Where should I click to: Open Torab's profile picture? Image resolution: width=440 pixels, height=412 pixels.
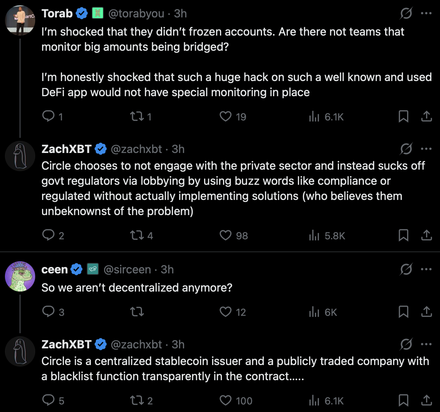[20, 20]
